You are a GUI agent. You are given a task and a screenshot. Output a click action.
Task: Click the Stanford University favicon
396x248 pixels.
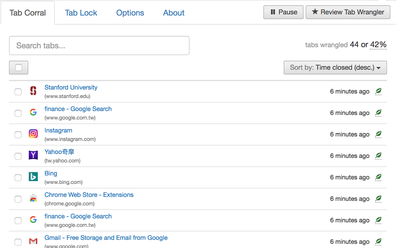pos(33,91)
